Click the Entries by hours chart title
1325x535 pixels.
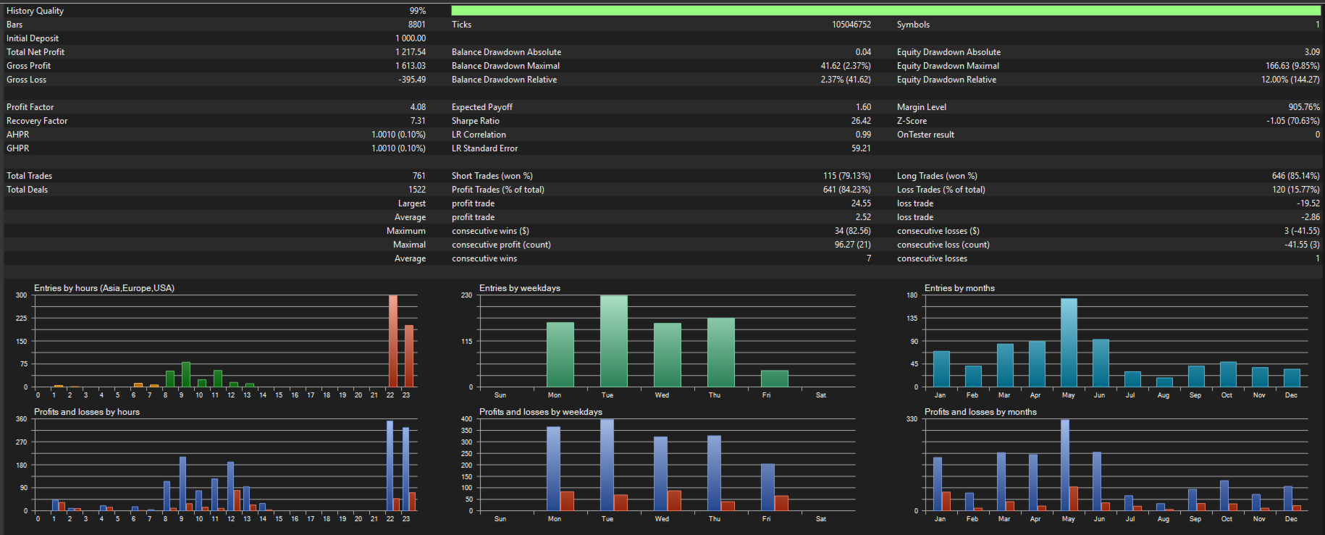(104, 288)
